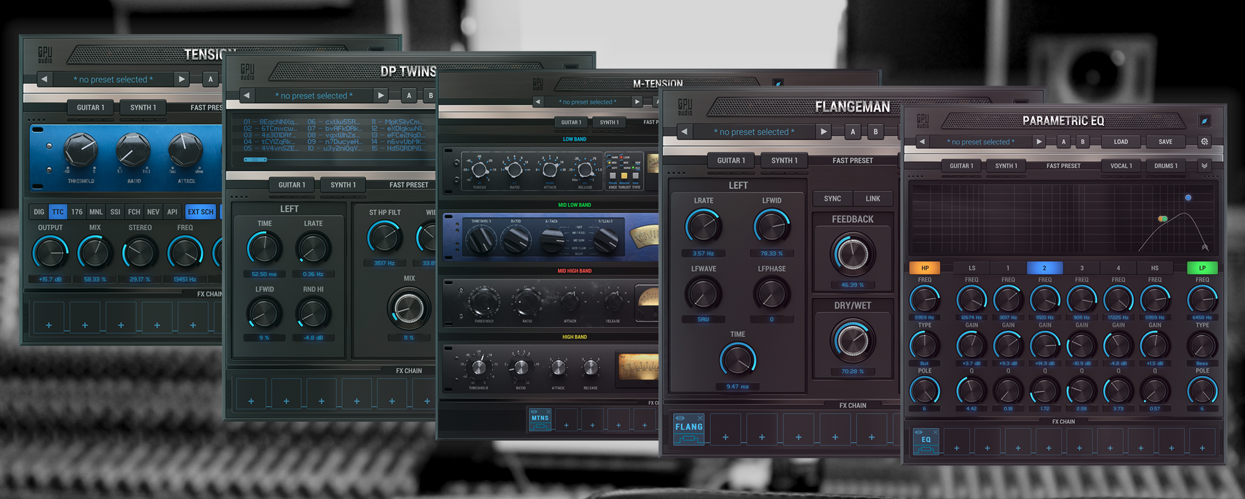Expand fast presets chevron in Parametric EQ
Screen dimensions: 1245x499
(x=1204, y=166)
